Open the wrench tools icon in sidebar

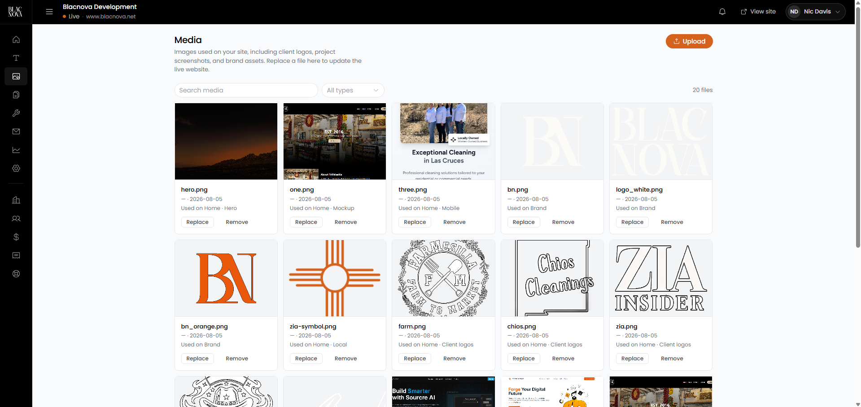coord(16,113)
